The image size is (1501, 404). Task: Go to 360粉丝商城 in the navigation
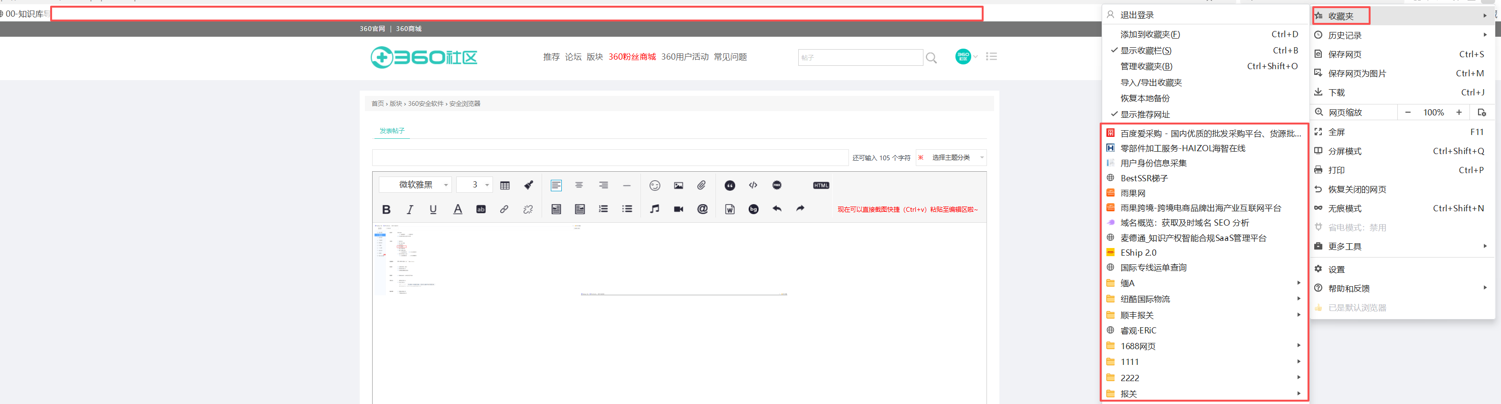632,57
